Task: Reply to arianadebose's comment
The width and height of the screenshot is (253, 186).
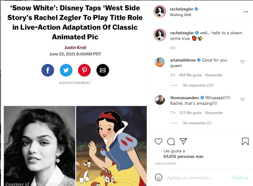Action: (x=214, y=75)
